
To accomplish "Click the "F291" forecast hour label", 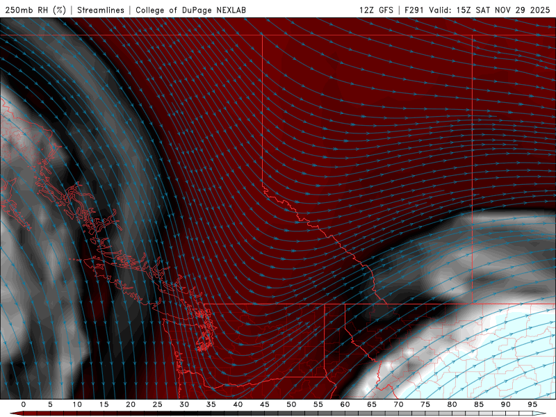I will click(414, 10).
